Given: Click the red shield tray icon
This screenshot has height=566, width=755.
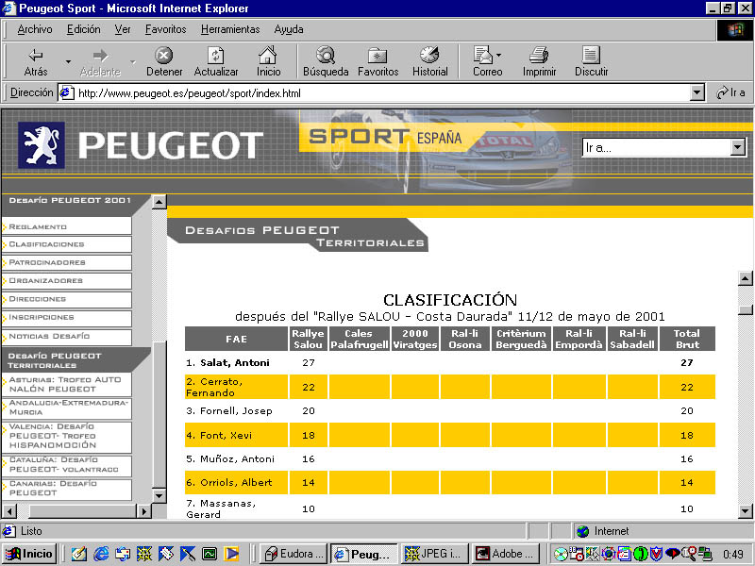Looking at the screenshot, I should pyautogui.click(x=656, y=554).
